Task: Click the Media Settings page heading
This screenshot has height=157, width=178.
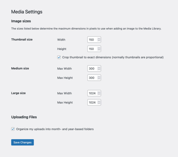Action: 27,12
